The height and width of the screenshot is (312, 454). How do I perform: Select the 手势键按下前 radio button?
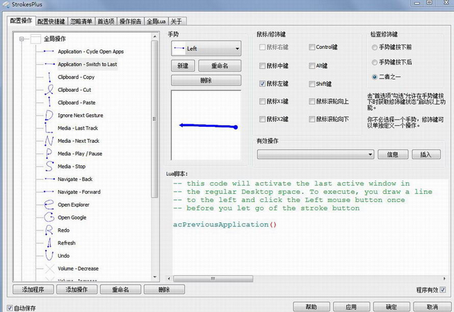coord(374,47)
